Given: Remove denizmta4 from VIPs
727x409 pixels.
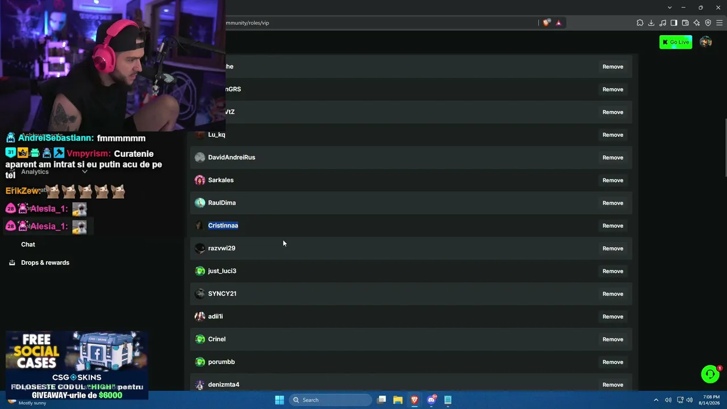Looking at the screenshot, I should click(x=613, y=385).
